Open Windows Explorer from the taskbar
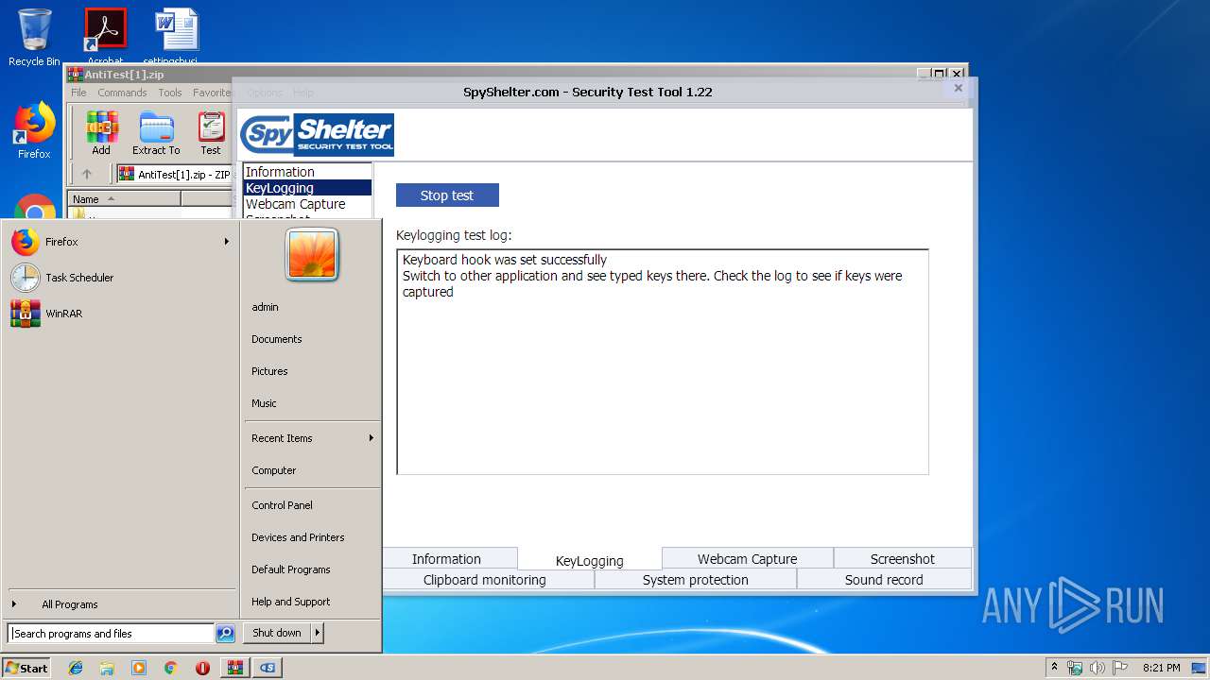1210x680 pixels. pyautogui.click(x=107, y=668)
